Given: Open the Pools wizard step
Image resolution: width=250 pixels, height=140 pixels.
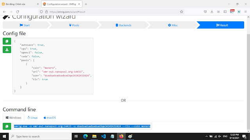Looking at the screenshot, I should (74, 25).
